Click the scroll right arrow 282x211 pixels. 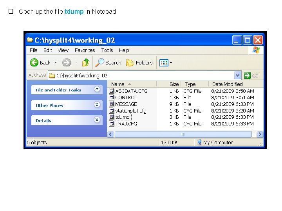point(260,134)
